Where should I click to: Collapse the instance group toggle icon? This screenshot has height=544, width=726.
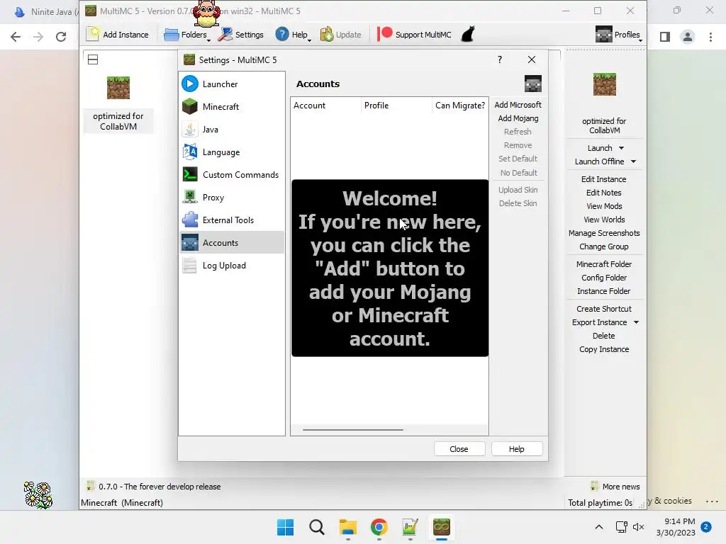(93, 59)
